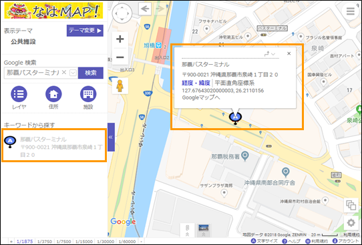Click the テーマ変更 theme change button
Viewport: 362px width, 245px height.
pos(85,31)
